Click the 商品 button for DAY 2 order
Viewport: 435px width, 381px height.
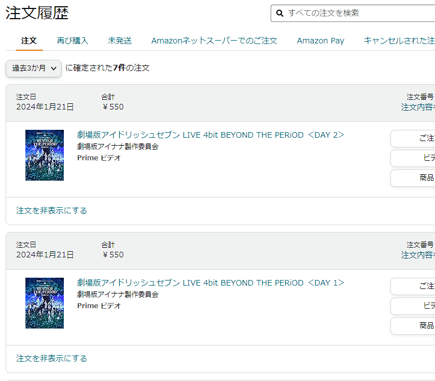point(413,178)
